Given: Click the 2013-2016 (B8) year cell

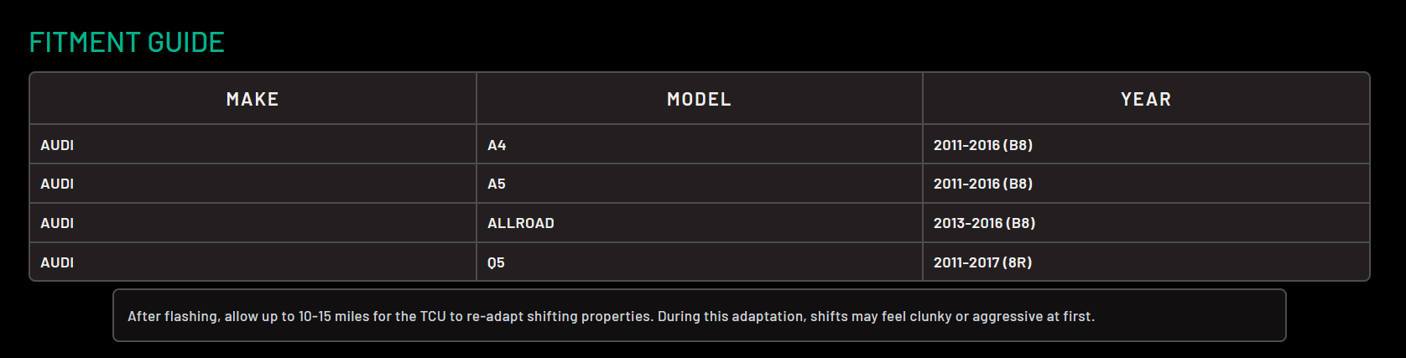Looking at the screenshot, I should (x=984, y=223).
